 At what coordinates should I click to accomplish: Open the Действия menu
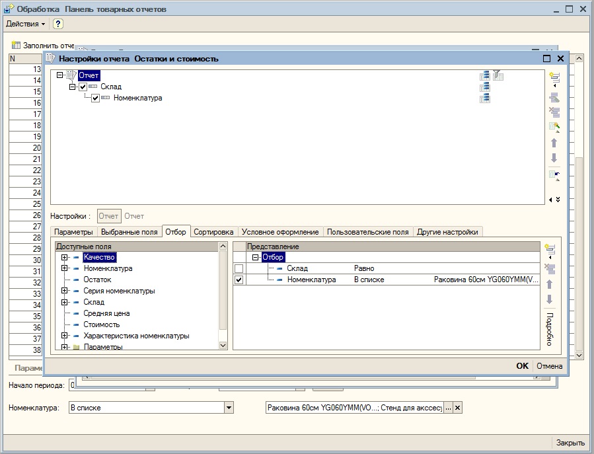click(25, 24)
